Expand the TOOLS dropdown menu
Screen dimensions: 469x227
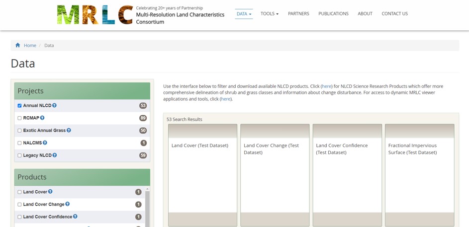point(269,14)
